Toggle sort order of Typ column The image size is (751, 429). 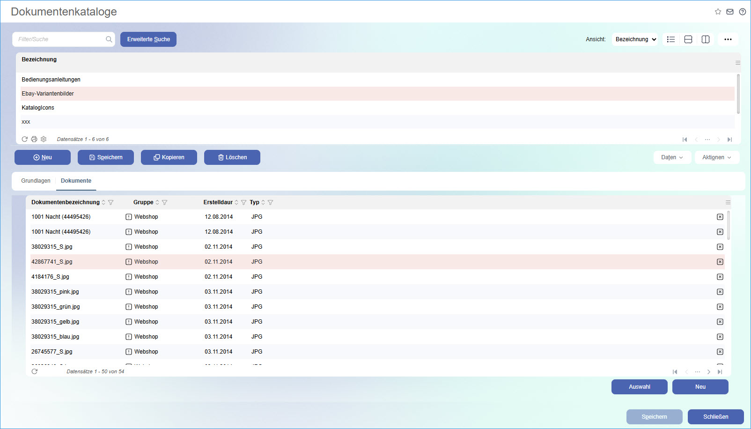point(263,202)
